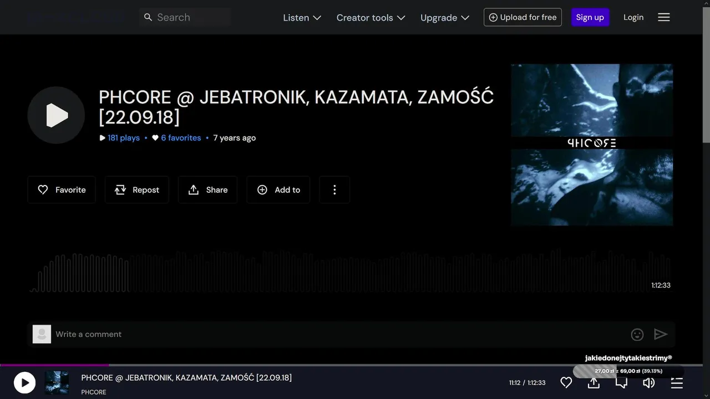Click the user avatar beside the comment field
Image resolution: width=710 pixels, height=399 pixels.
42,334
